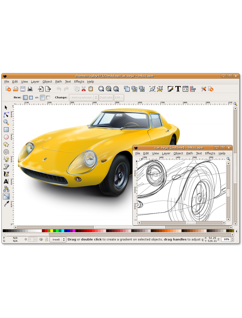Choose the Star and polygon tool

[6, 144]
